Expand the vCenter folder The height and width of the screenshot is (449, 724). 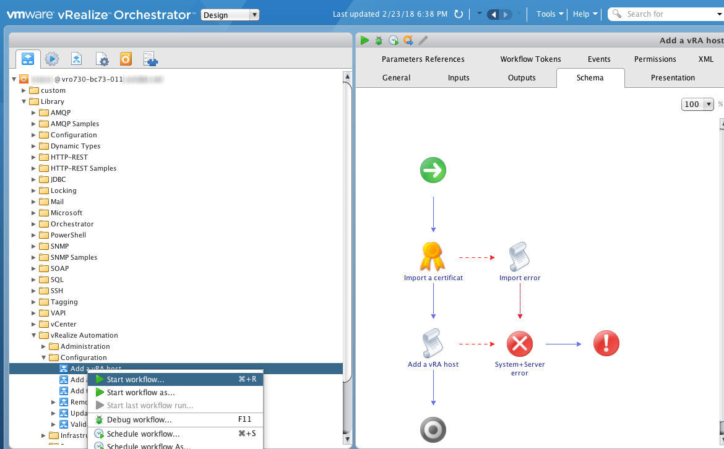click(x=33, y=325)
